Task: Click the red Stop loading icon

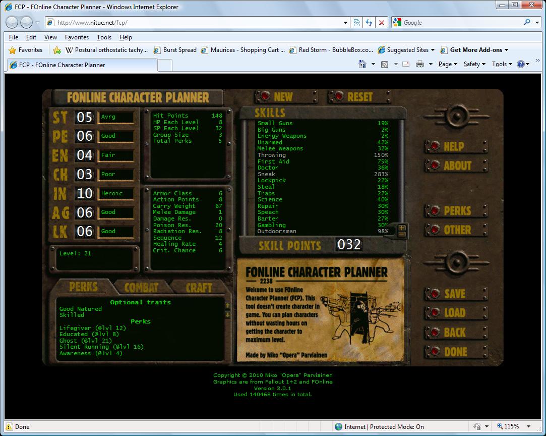Action: [382, 23]
